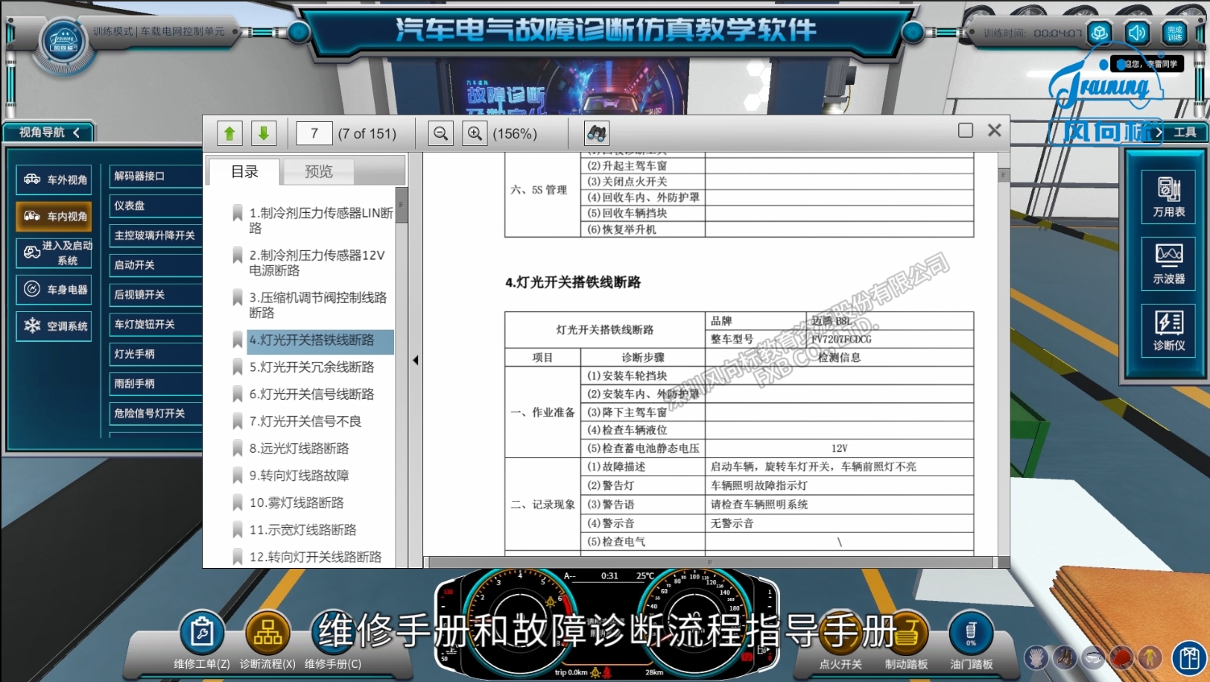Click the 完成训练 finish training button

[1175, 33]
